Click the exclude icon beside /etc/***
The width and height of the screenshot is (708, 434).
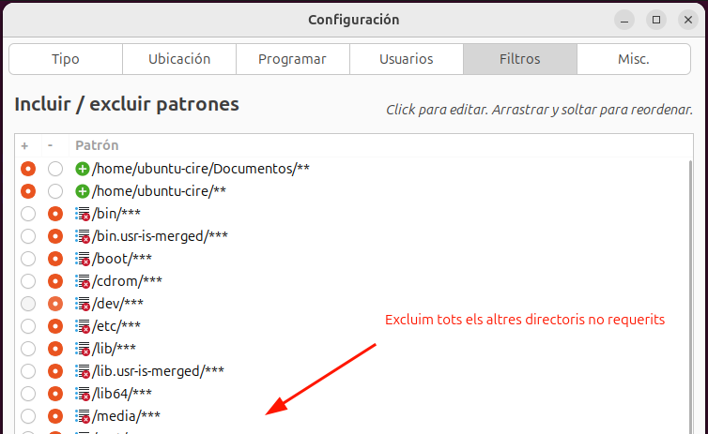pos(83,326)
